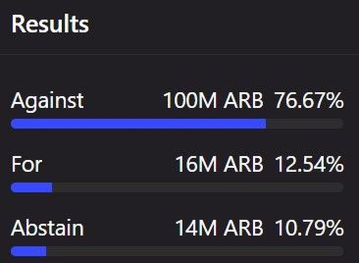Select the Against vote label
The height and width of the screenshot is (263, 359).
click(x=47, y=101)
